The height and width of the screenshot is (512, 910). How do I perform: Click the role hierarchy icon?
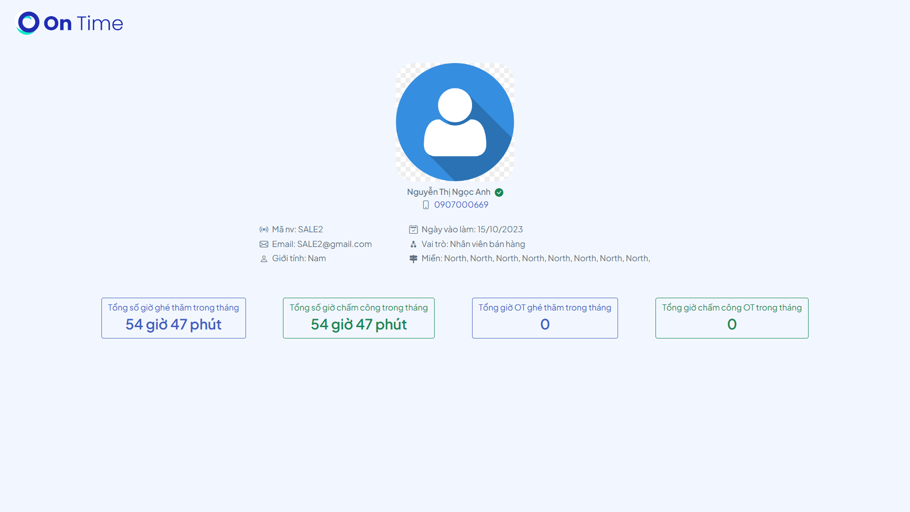413,244
